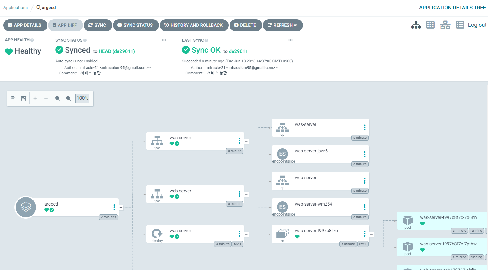Image resolution: width=488 pixels, height=270 pixels.
Task: Open was-server-f997b8f7c rs node menu
Action: [365, 234]
